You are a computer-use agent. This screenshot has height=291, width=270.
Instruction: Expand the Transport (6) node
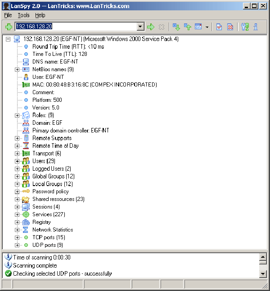(17, 154)
